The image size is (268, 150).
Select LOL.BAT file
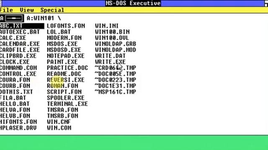(x=59, y=32)
